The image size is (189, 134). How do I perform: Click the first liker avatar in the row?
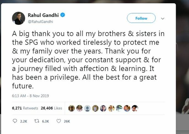71,108
